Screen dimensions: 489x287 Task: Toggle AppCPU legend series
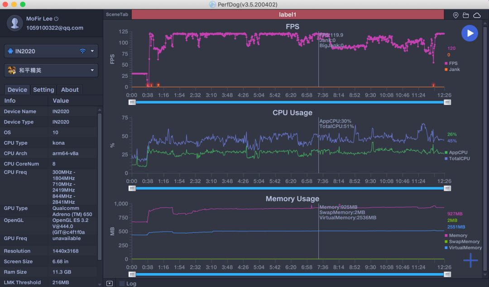(x=456, y=152)
